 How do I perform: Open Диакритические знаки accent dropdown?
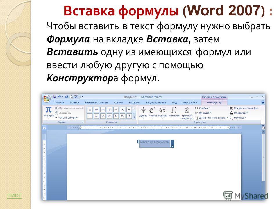pyautogui.click(x=212, y=118)
